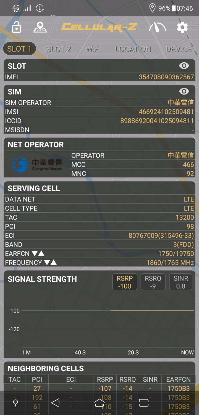This screenshot has height=415, width=199.
Task: Select the RSRQ -9 graph option
Action: click(153, 282)
